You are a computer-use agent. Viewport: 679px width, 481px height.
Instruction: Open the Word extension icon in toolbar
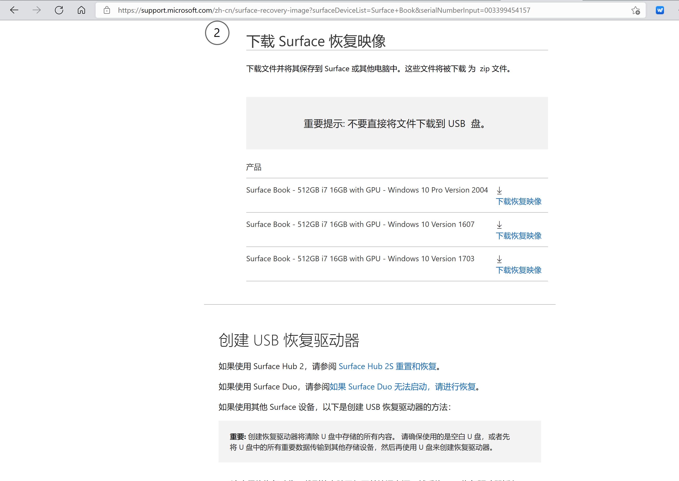pyautogui.click(x=659, y=10)
